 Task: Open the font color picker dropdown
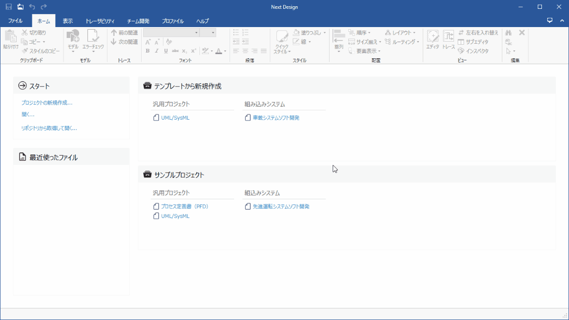click(x=224, y=51)
